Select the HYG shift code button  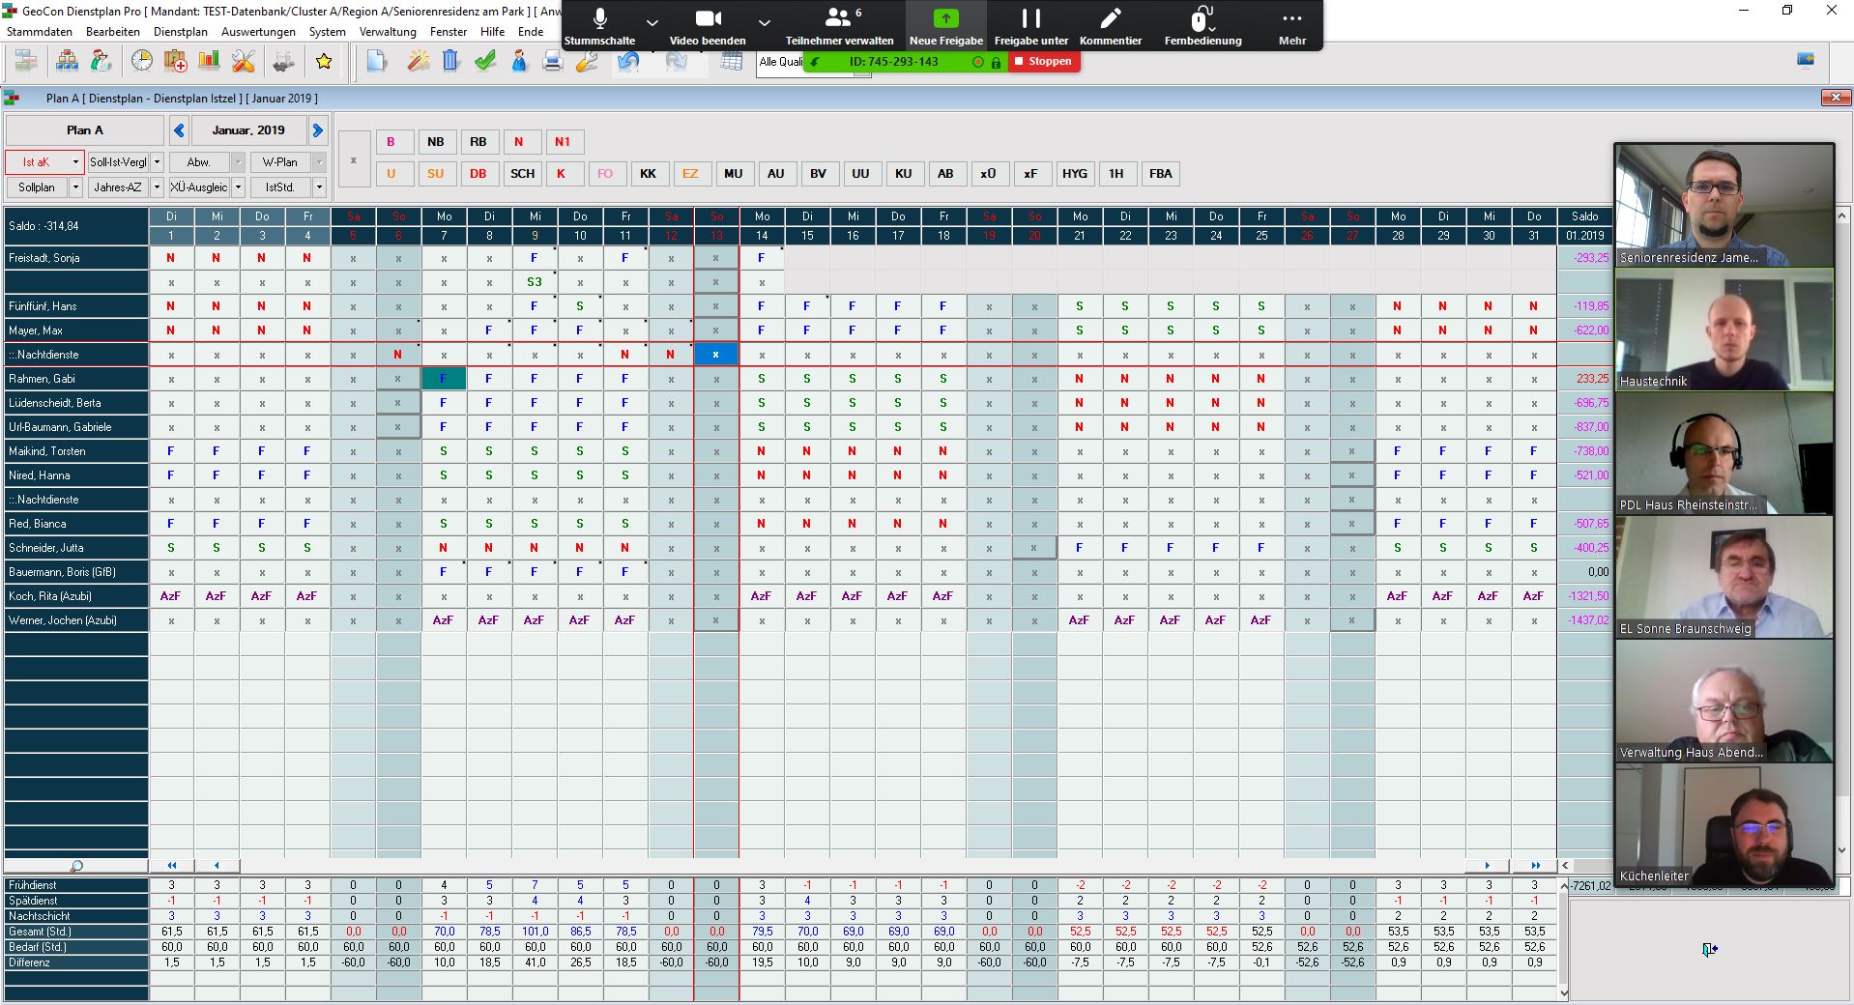[x=1074, y=174]
